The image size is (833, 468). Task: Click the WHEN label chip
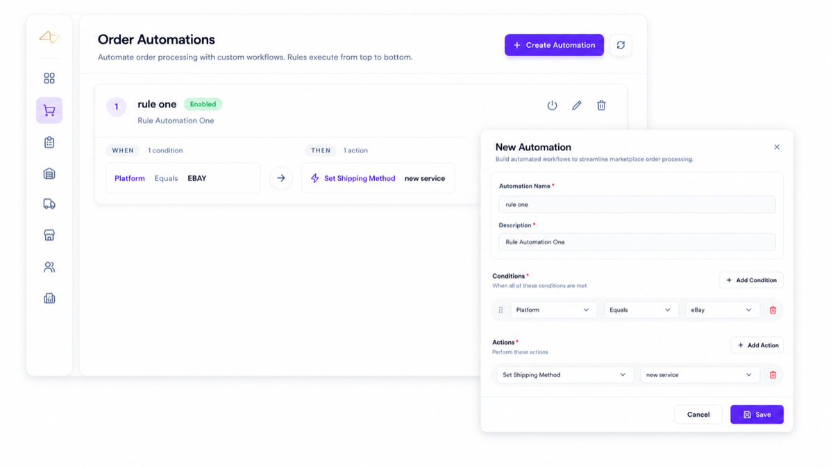[x=123, y=150]
